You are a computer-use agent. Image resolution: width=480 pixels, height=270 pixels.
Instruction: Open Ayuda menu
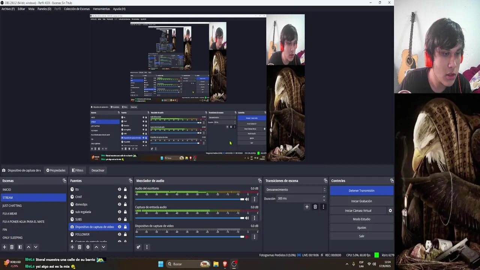[x=119, y=9]
